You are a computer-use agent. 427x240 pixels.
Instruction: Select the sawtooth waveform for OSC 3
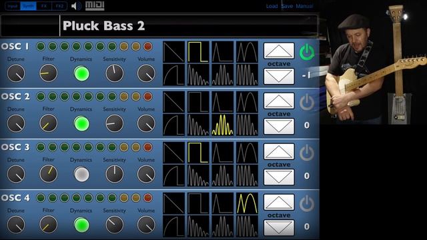pyautogui.click(x=173, y=153)
